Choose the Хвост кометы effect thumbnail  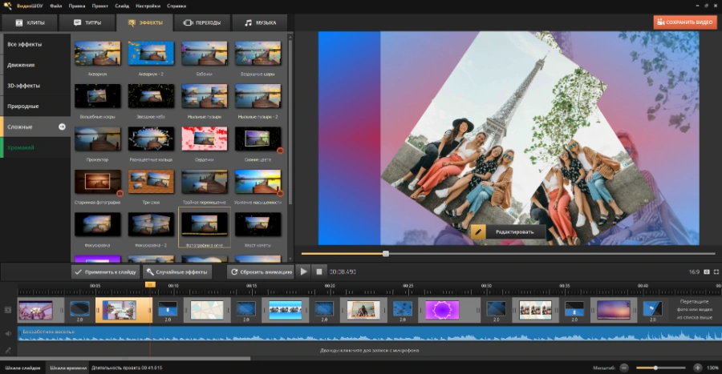click(258, 224)
